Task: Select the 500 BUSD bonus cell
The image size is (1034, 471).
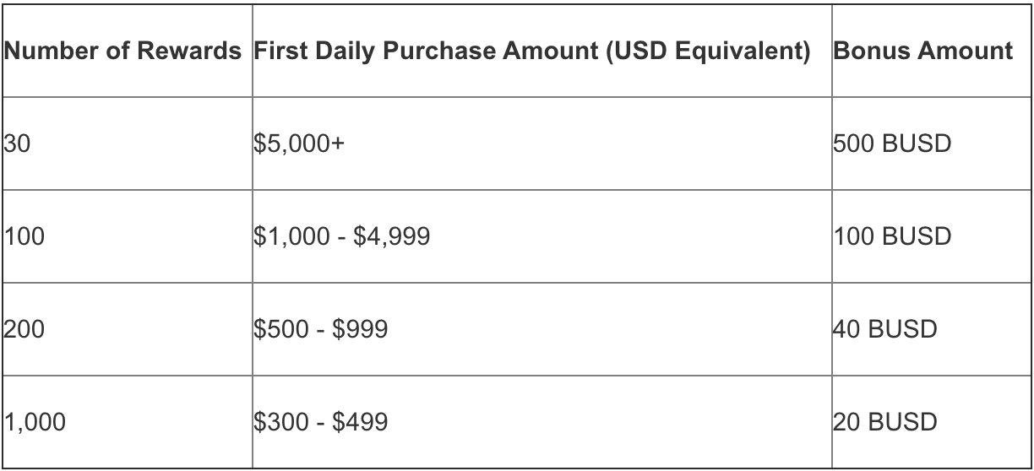Action: tap(932, 143)
